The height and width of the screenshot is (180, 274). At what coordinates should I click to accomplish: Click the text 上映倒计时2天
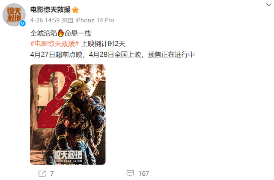[x=103, y=44]
